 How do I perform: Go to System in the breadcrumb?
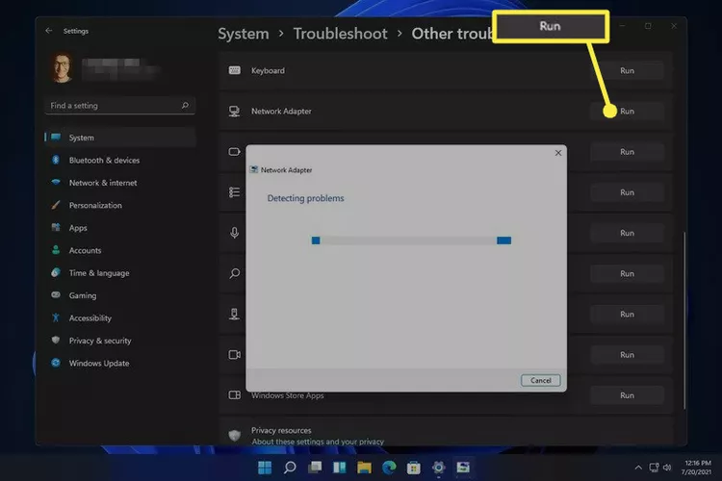pyautogui.click(x=244, y=34)
